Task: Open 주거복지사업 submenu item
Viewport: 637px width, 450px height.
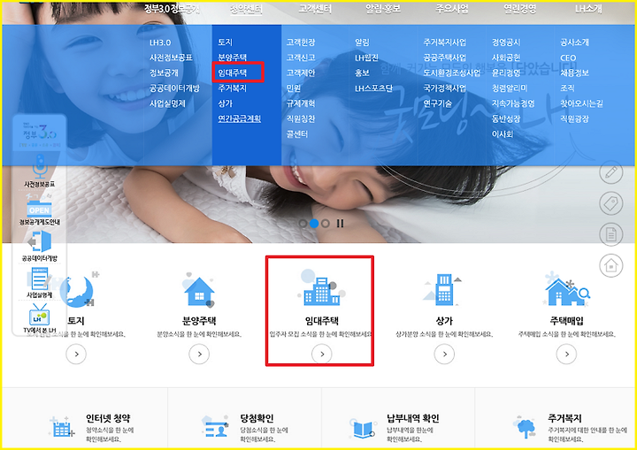Action: pyautogui.click(x=445, y=42)
